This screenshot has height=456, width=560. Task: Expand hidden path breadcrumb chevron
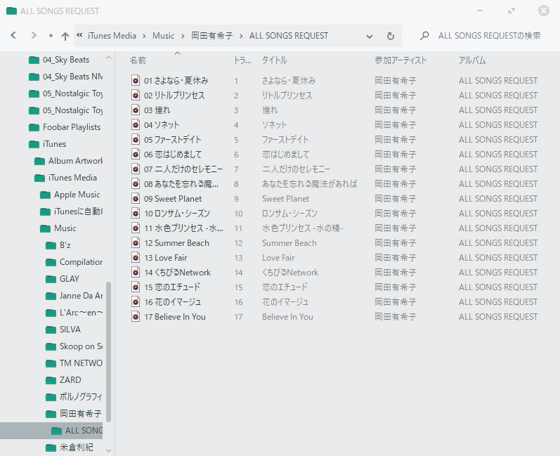click(x=79, y=36)
